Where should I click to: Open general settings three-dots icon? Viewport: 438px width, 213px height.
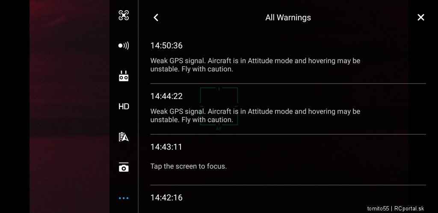[x=124, y=198]
